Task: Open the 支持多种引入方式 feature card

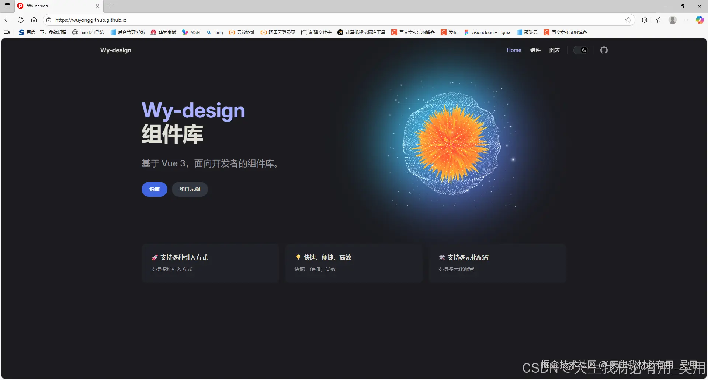Action: pyautogui.click(x=210, y=263)
